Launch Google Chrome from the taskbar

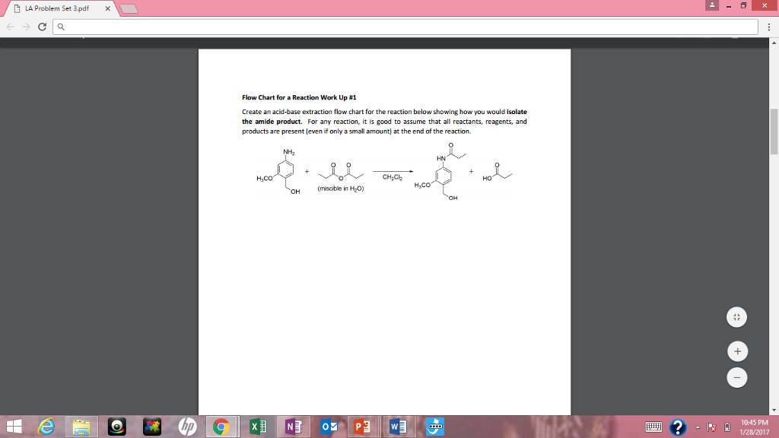[221, 427]
